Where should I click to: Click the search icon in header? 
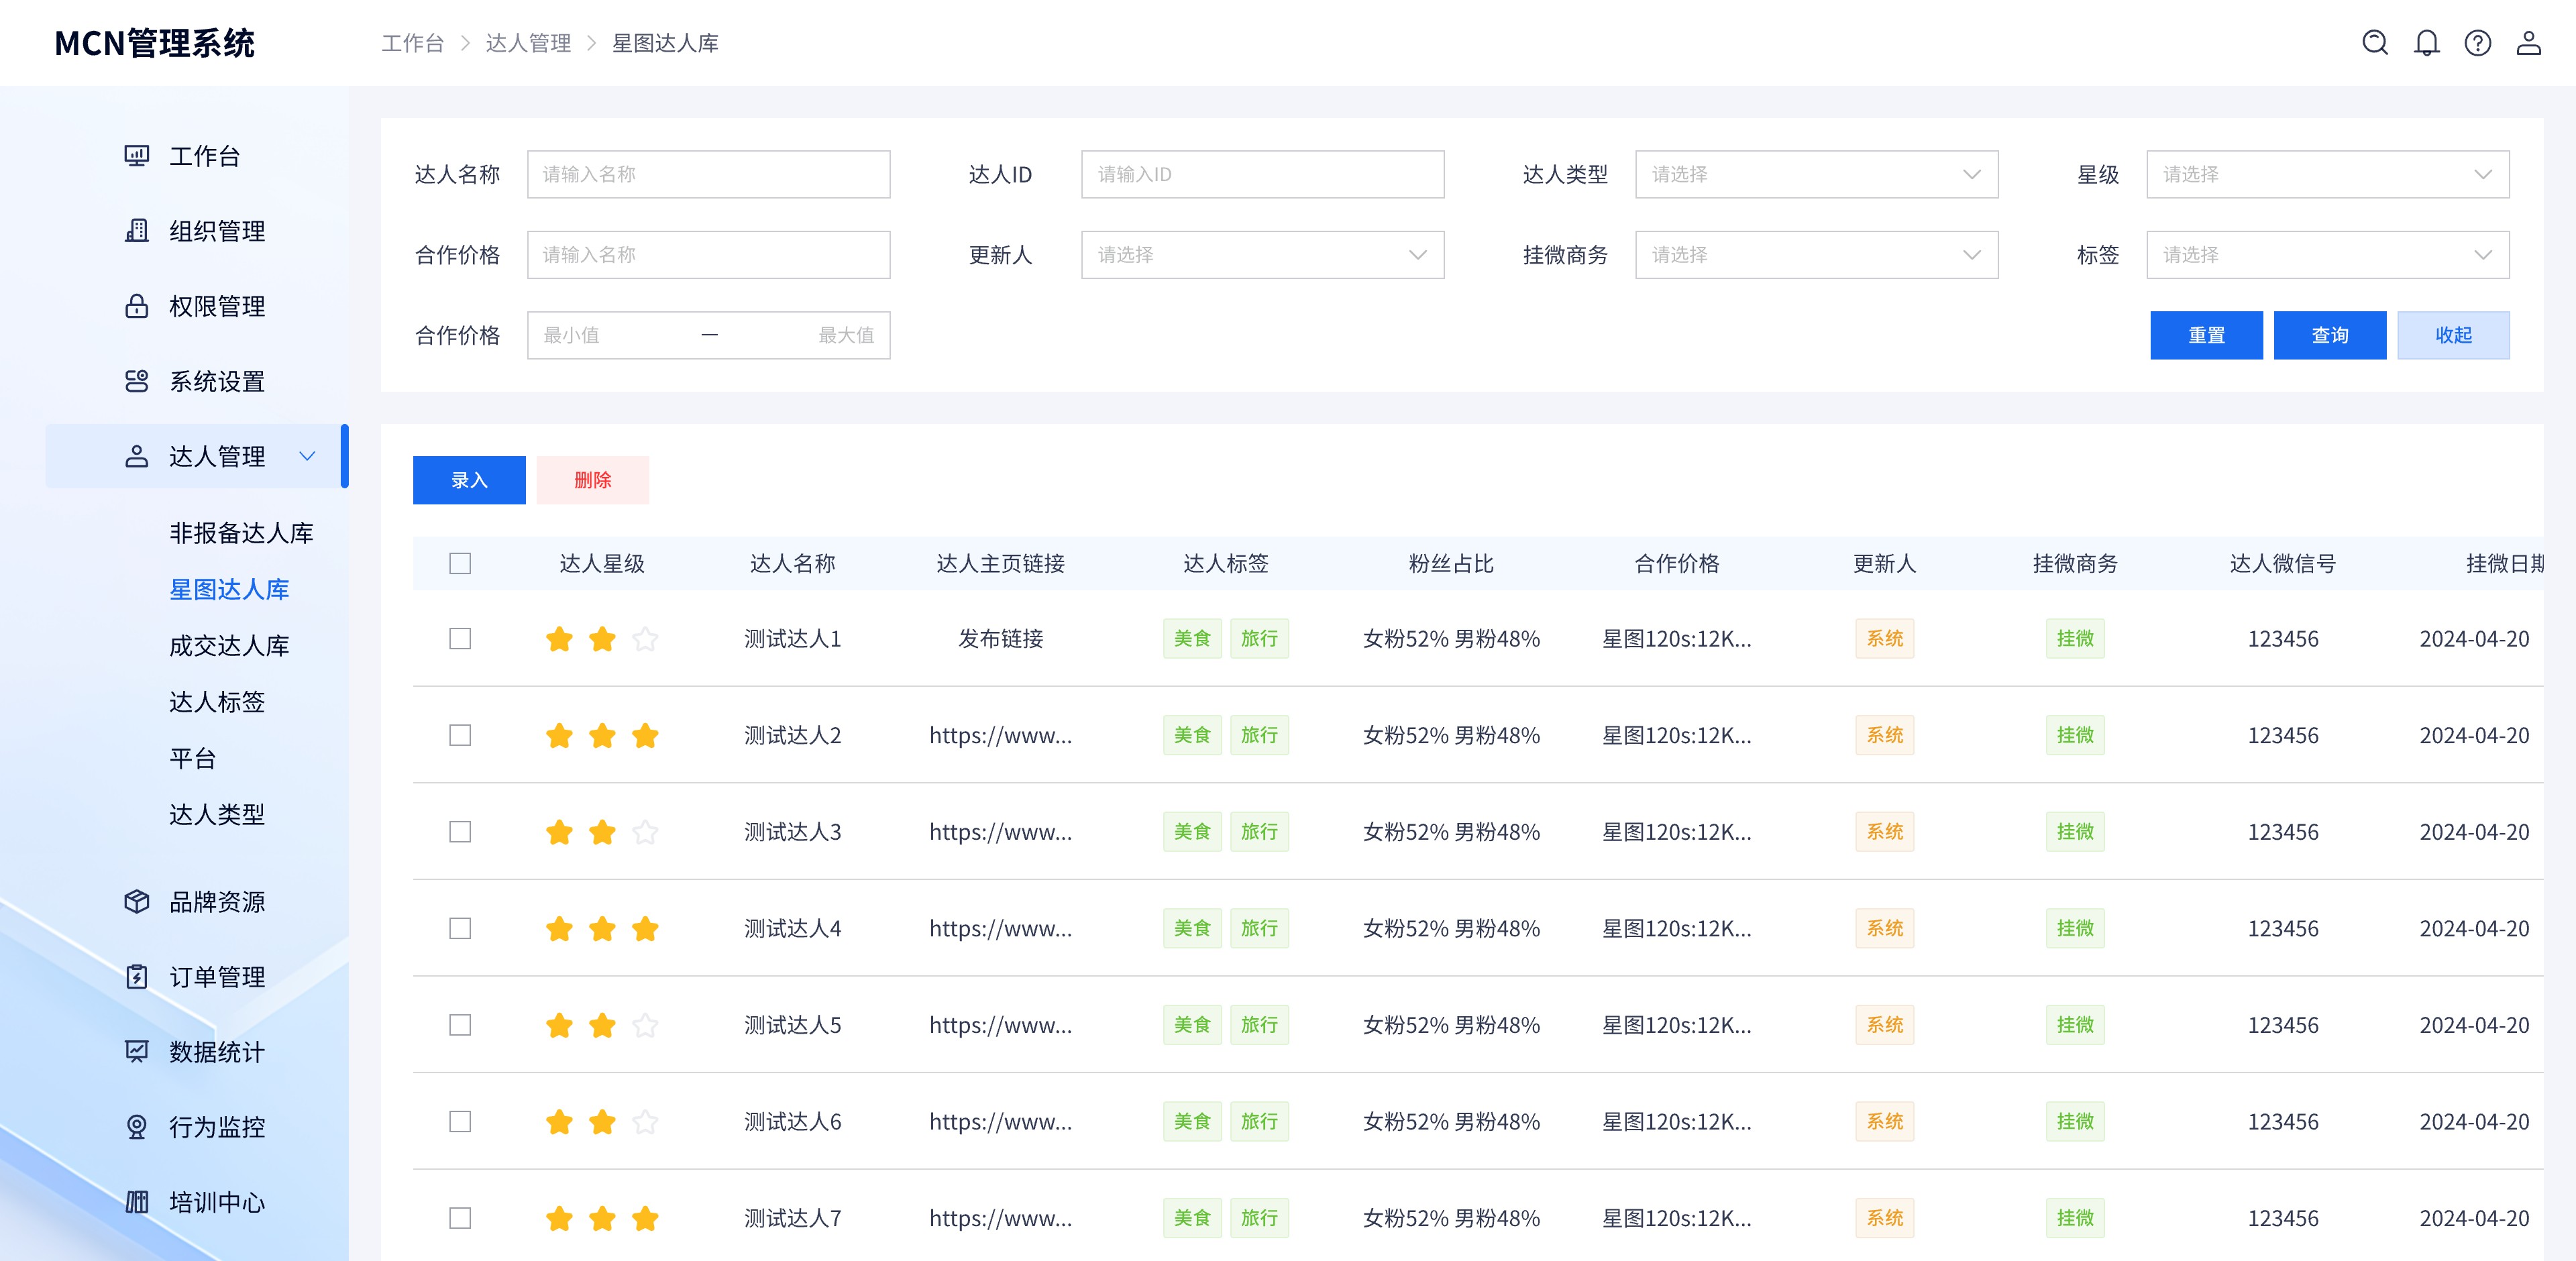(x=2374, y=43)
